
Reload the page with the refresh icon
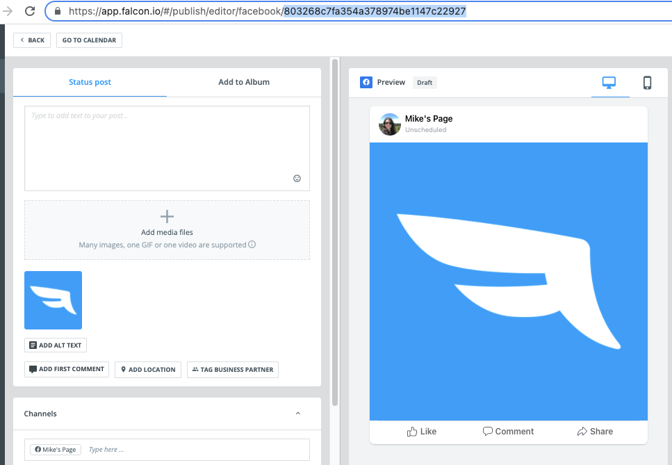point(30,10)
